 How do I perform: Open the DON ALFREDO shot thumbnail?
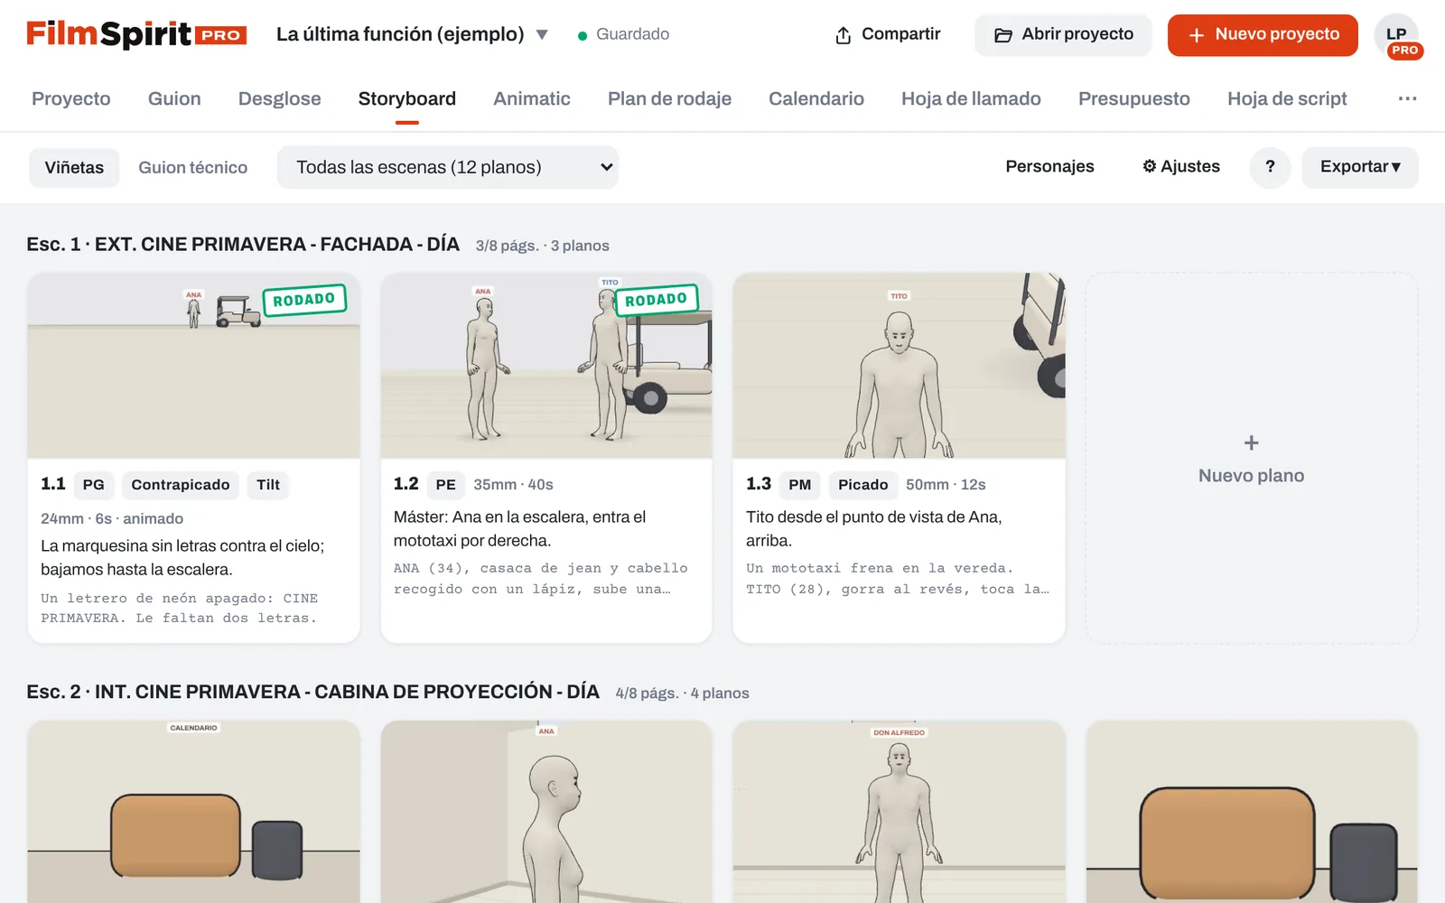pyautogui.click(x=899, y=812)
